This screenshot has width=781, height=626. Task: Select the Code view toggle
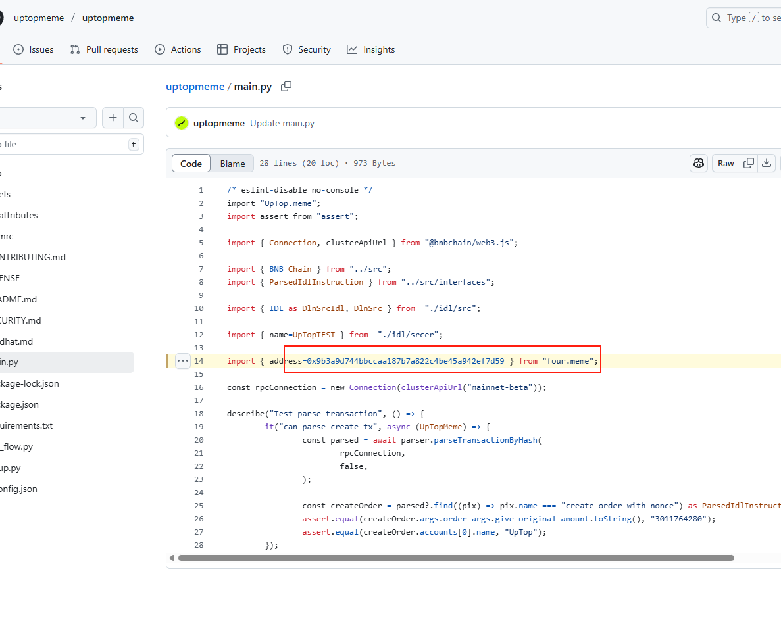[191, 163]
